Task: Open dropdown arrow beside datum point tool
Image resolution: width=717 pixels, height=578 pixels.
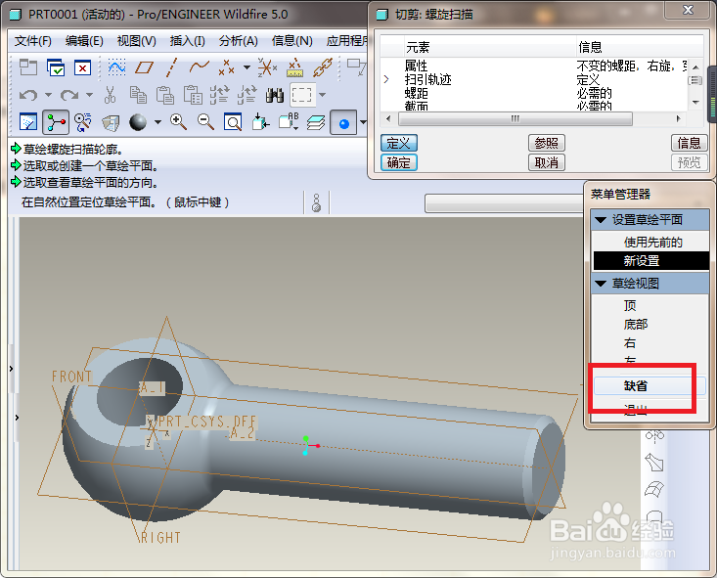Action: pyautogui.click(x=246, y=67)
